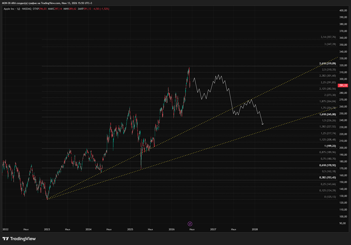The image size is (351, 245).
Task: Click the ОТКР 296,03 open value
Action: pyautogui.click(x=40, y=9)
